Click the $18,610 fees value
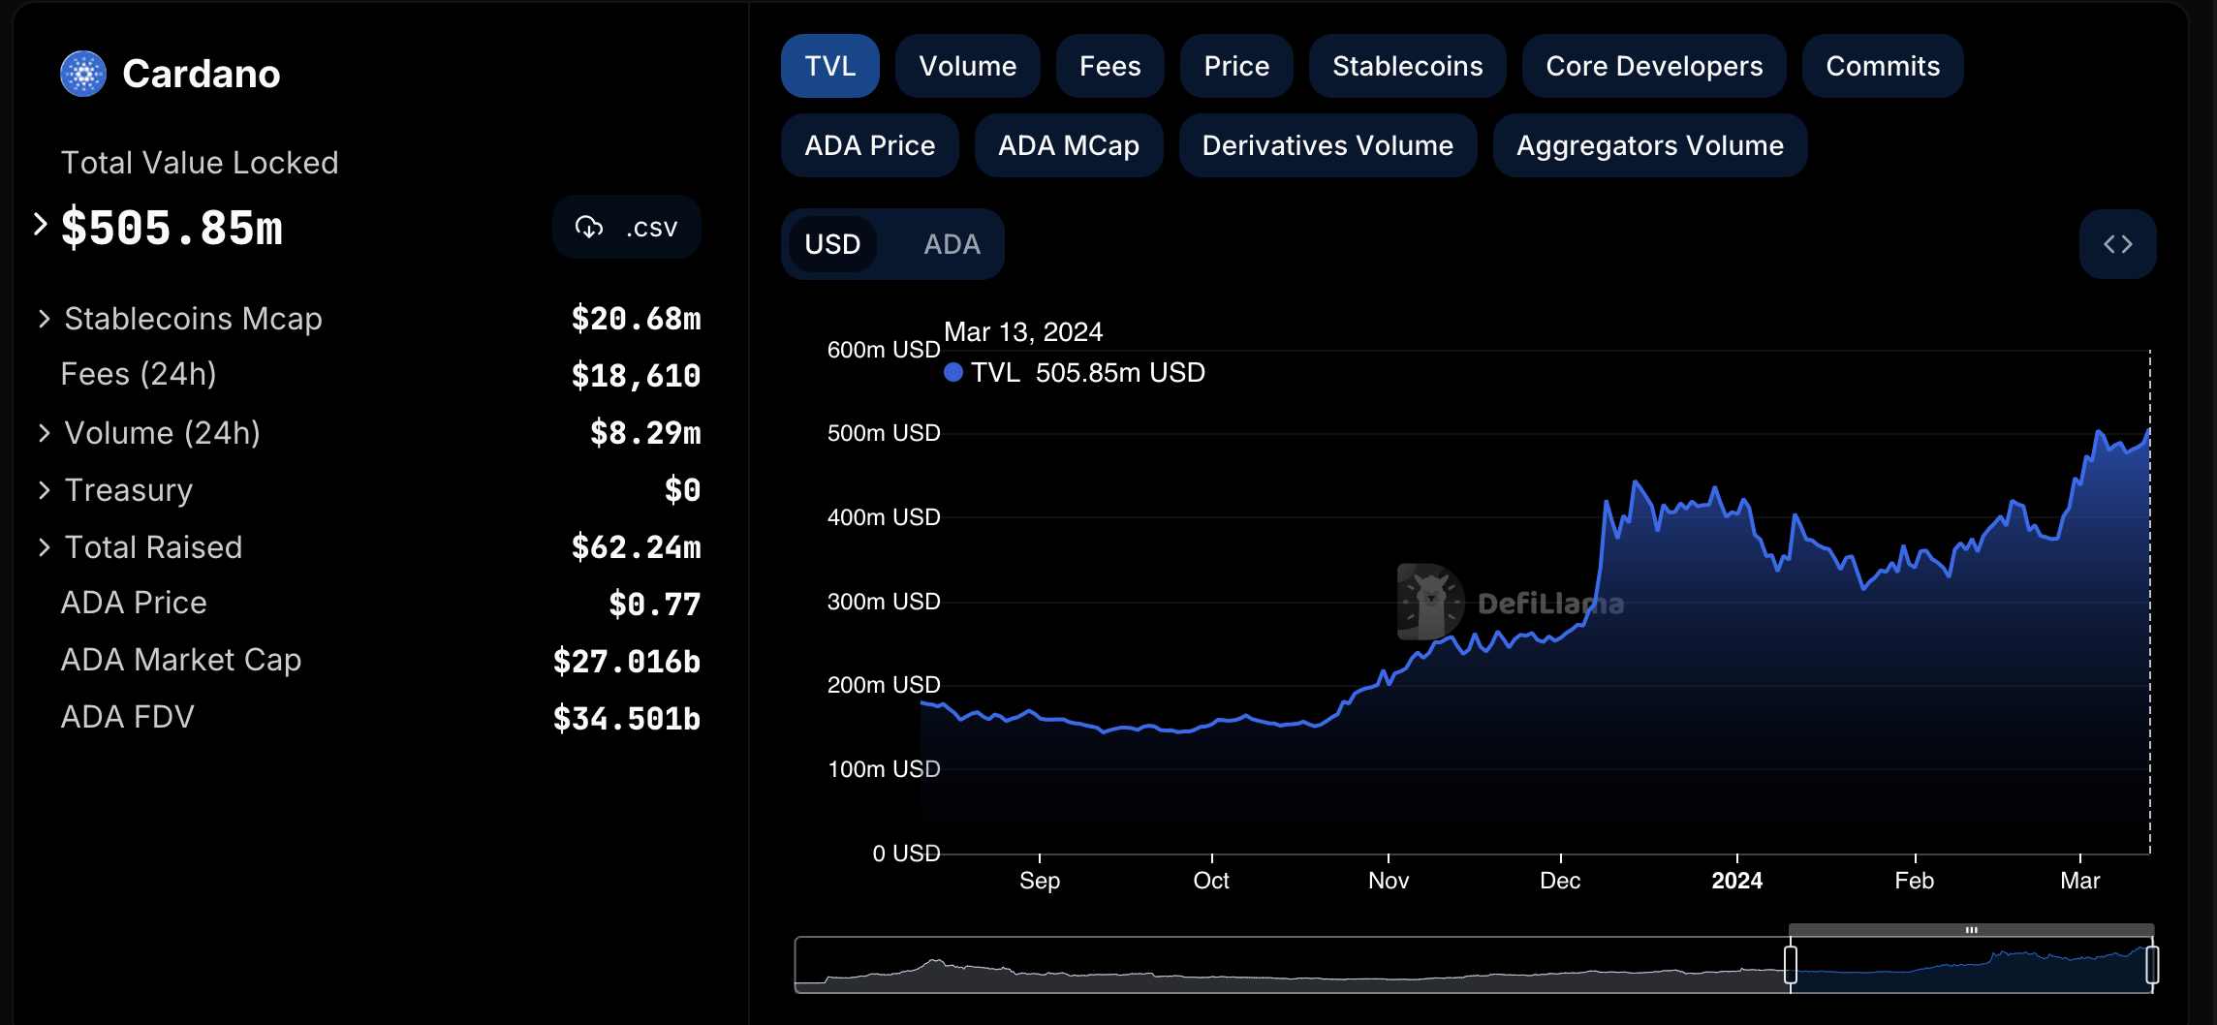Image resolution: width=2217 pixels, height=1025 pixels. point(636,376)
